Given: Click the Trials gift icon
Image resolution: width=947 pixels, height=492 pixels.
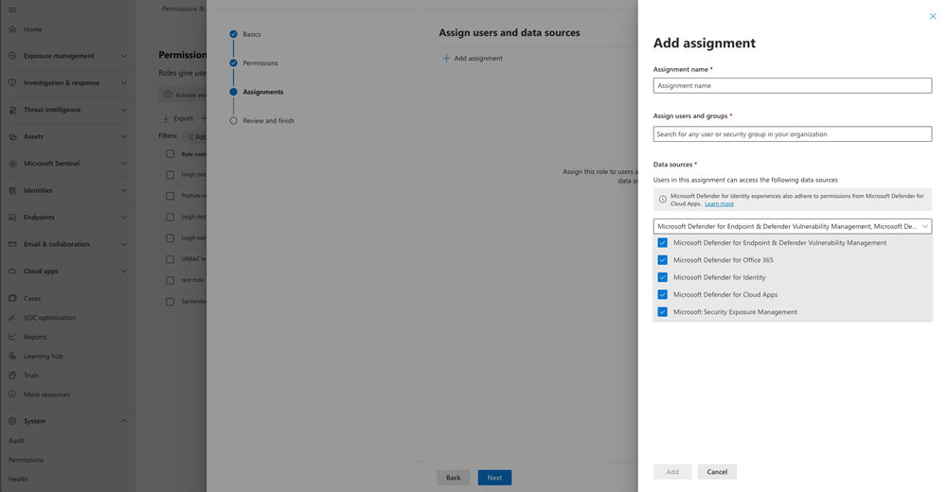Looking at the screenshot, I should (x=12, y=375).
